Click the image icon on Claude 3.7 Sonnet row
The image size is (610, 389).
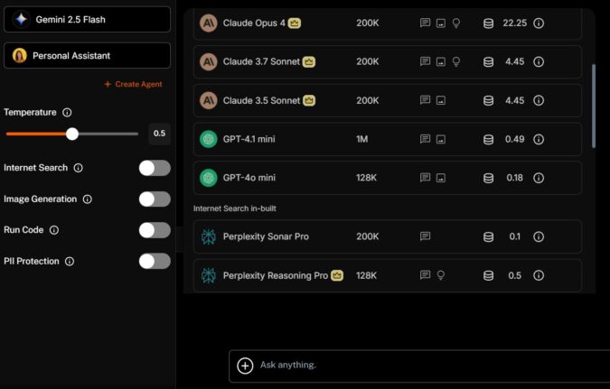(x=441, y=61)
